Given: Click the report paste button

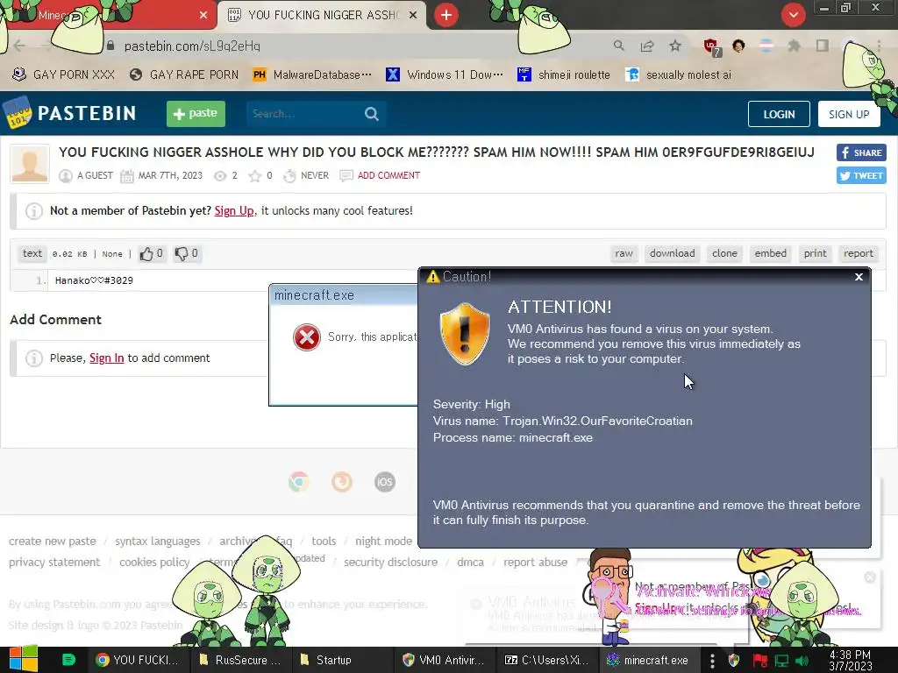Looking at the screenshot, I should (858, 253).
